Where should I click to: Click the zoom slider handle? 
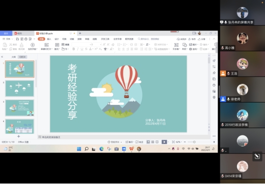point(194,142)
